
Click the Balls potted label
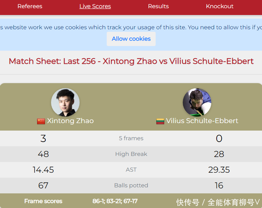131,186
